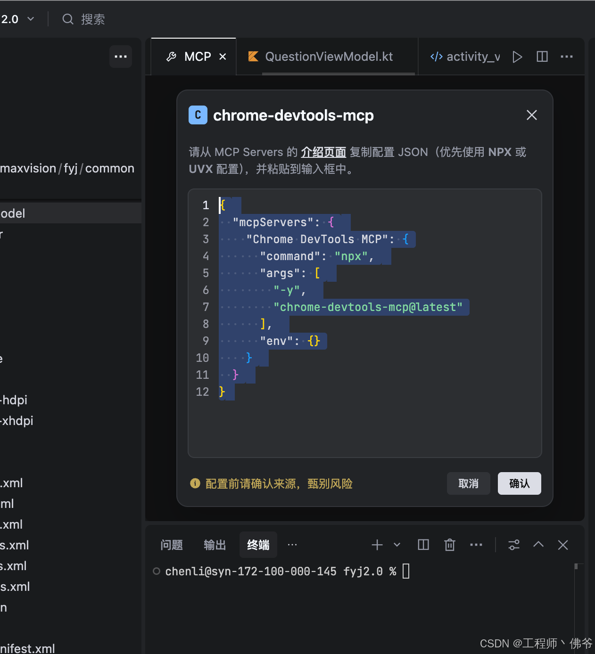Select the MCP tab
Screen dimensions: 595x654
coord(193,57)
